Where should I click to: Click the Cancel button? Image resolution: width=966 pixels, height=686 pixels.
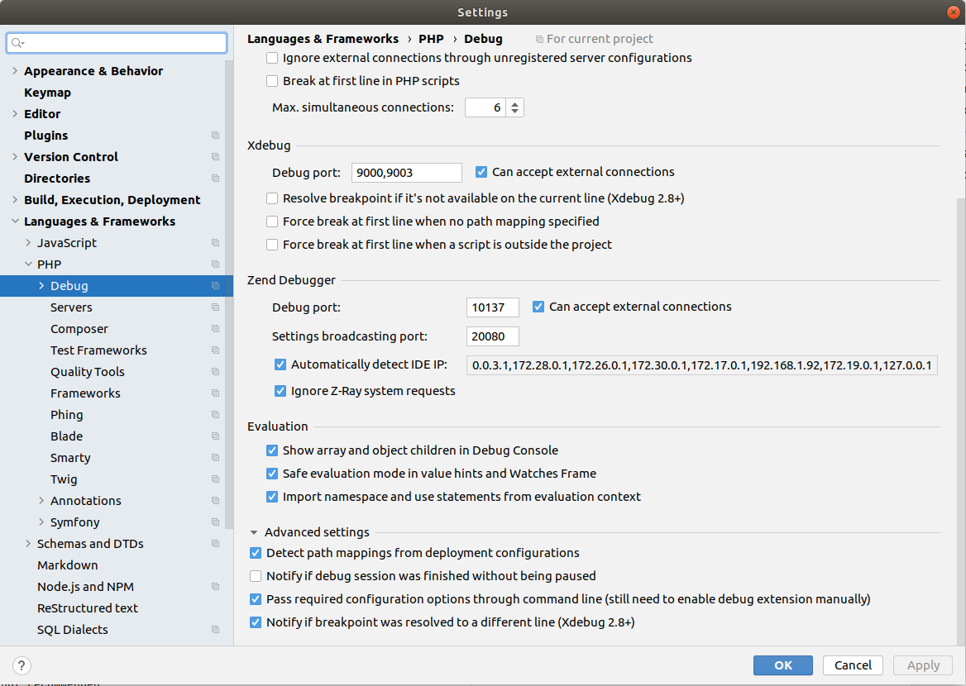853,665
